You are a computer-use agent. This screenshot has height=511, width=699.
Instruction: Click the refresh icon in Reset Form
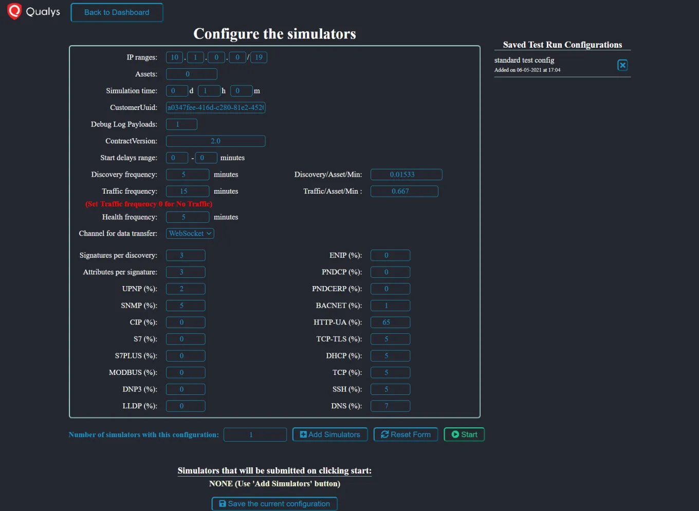tap(384, 434)
